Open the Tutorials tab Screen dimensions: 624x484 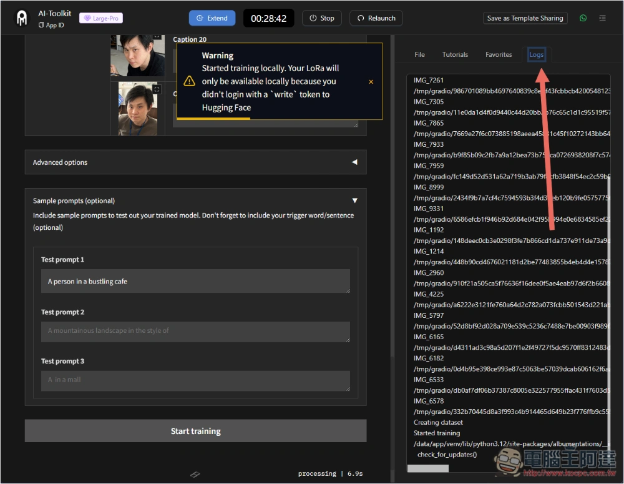click(455, 55)
